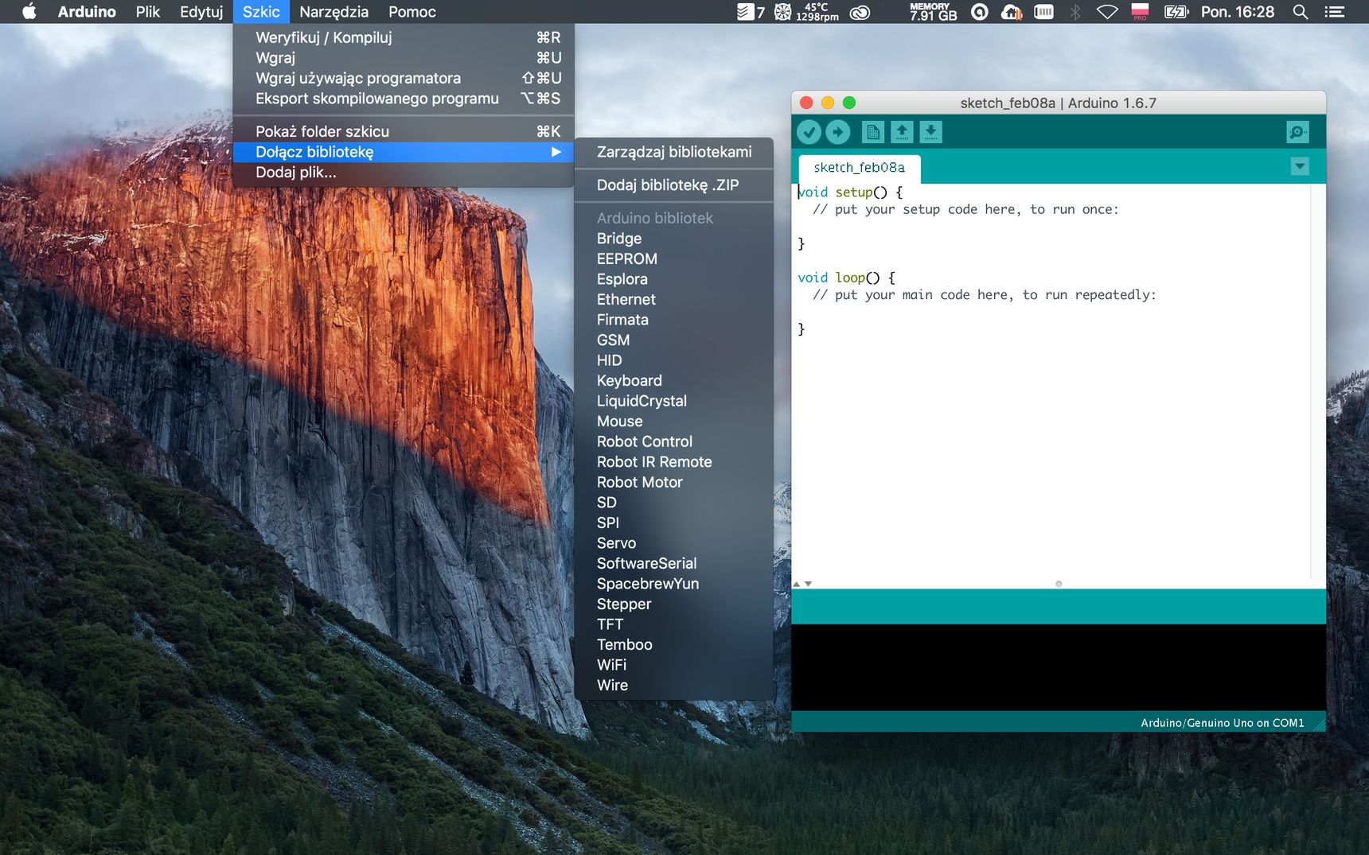Image resolution: width=1369 pixels, height=855 pixels.
Task: Choose Weryfikuj / Kompiluj
Action: [404, 37]
